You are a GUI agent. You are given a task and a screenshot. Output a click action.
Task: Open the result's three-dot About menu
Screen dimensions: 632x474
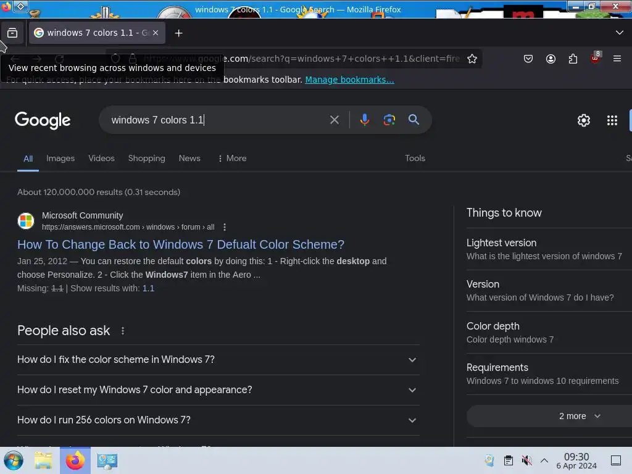225,227
